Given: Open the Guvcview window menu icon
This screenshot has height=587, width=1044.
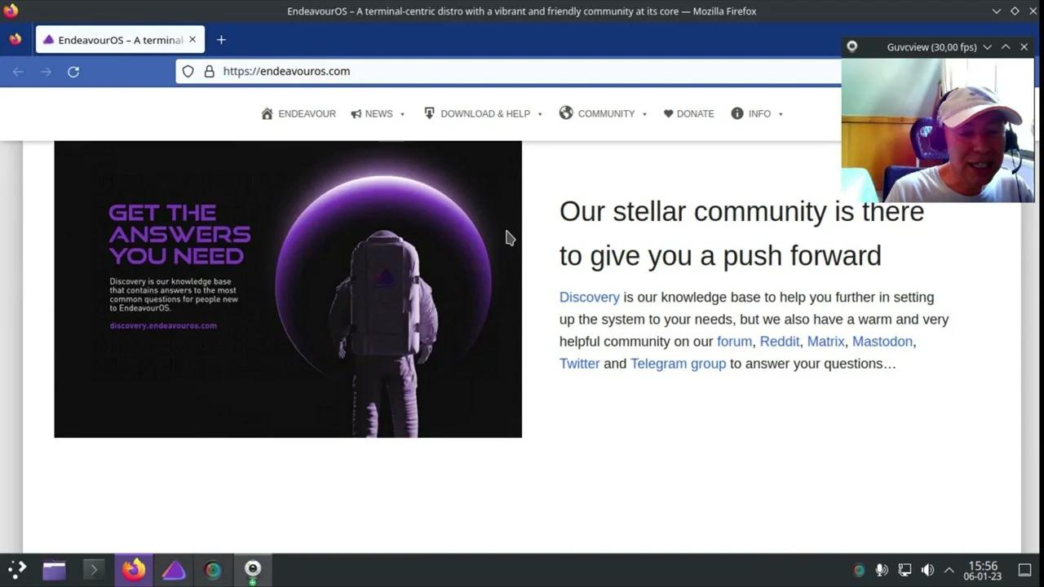Looking at the screenshot, I should point(852,47).
